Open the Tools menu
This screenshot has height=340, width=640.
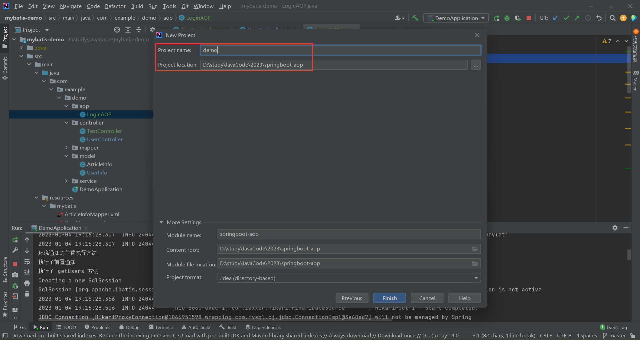pyautogui.click(x=169, y=6)
